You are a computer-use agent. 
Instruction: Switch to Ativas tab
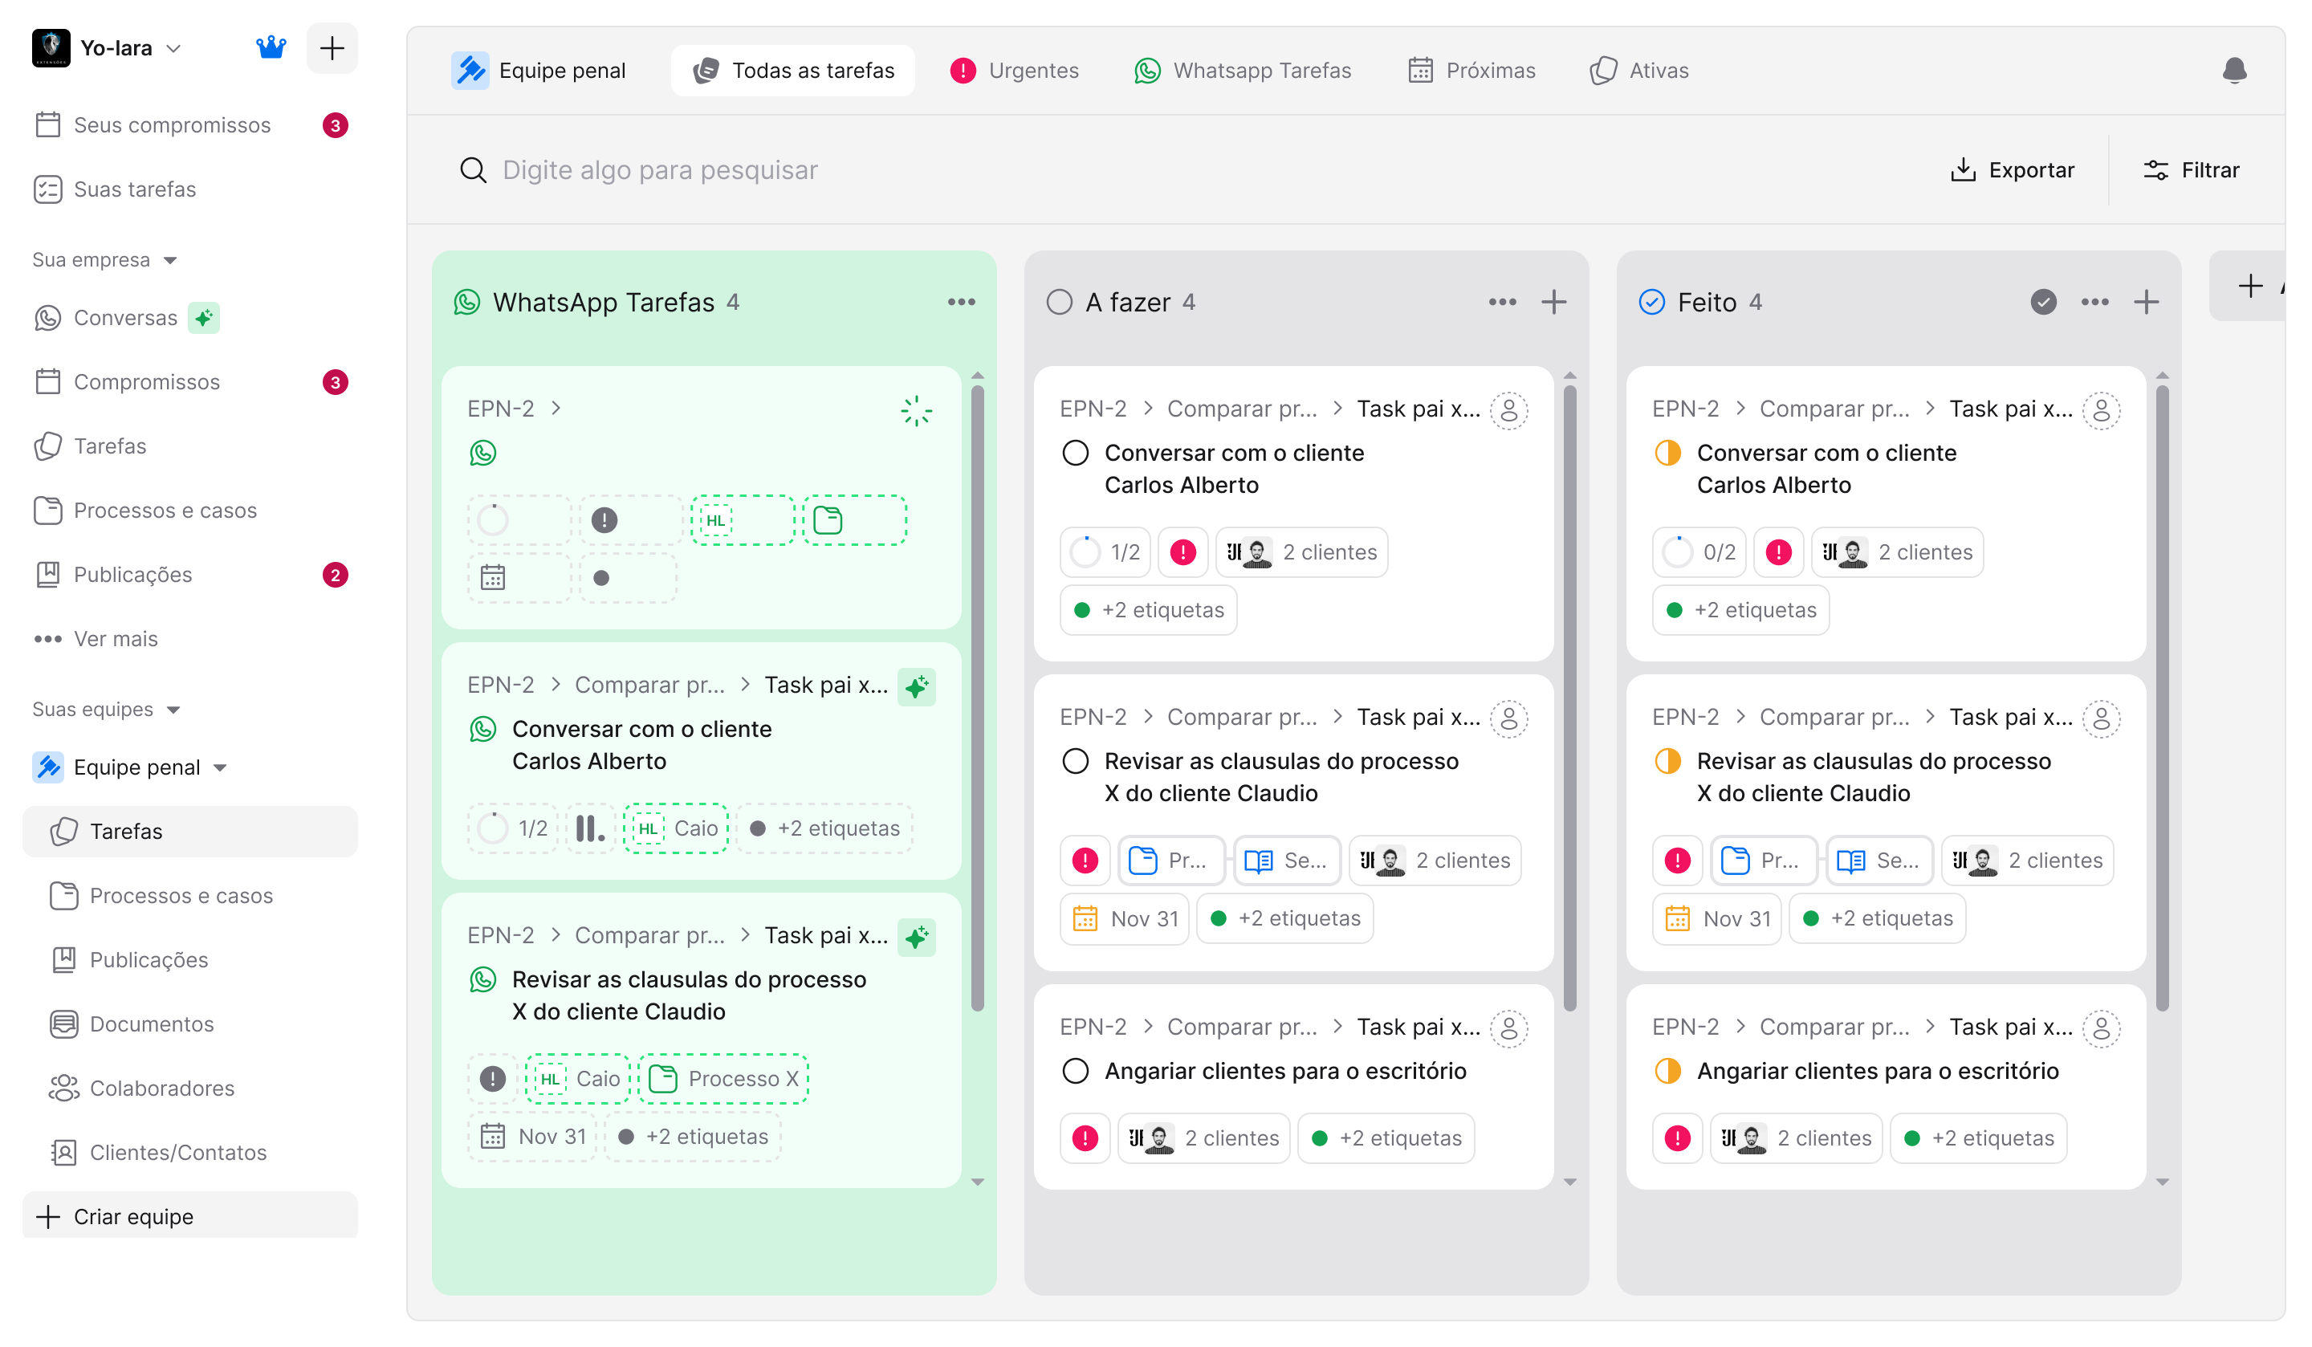point(1638,71)
